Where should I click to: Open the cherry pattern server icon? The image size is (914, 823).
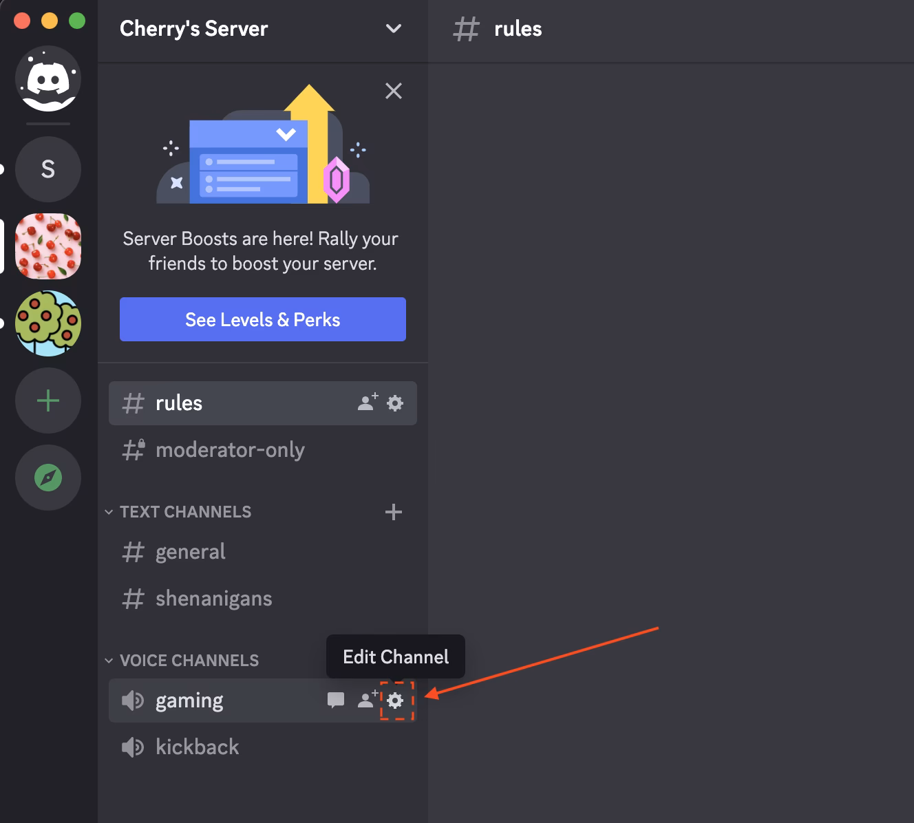click(x=48, y=246)
